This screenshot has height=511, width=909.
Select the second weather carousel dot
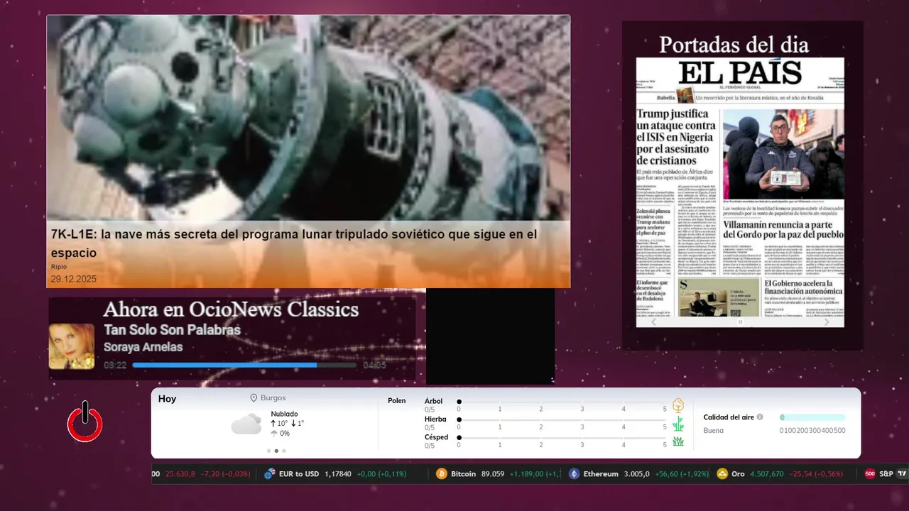276,451
